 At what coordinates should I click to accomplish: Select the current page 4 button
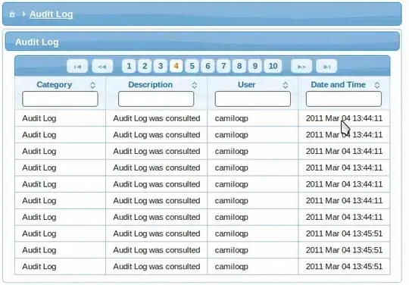tap(176, 66)
